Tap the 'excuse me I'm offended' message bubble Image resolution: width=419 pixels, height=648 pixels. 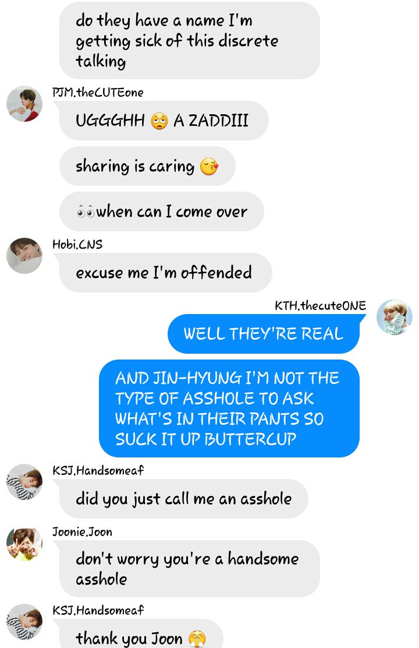click(x=165, y=273)
